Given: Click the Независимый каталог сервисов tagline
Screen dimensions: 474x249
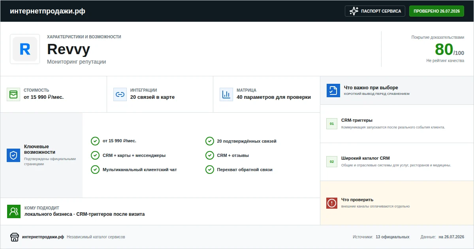Looking at the screenshot, I should tap(96, 237).
